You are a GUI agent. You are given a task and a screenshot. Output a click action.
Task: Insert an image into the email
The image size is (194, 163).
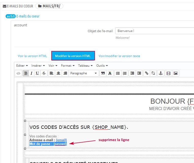pos(175,73)
